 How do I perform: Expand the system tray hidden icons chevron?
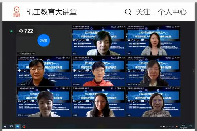coord(161,126)
